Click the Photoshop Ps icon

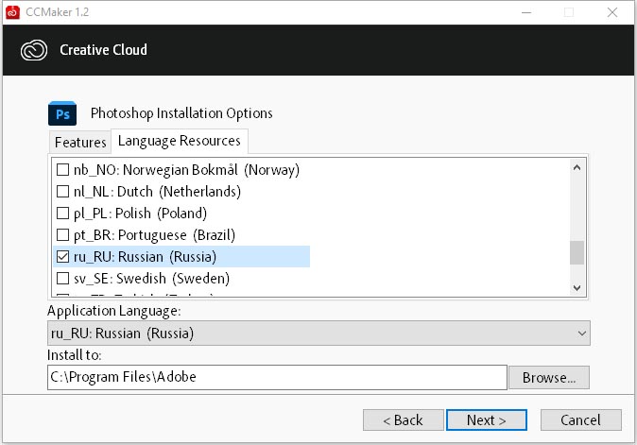pyautogui.click(x=62, y=113)
